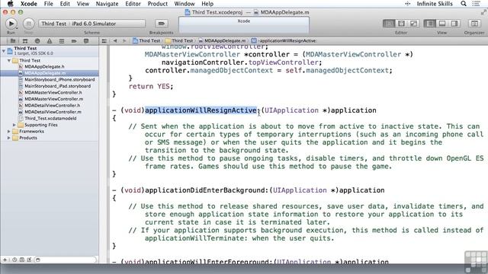Open the Xcode menu

29,4
